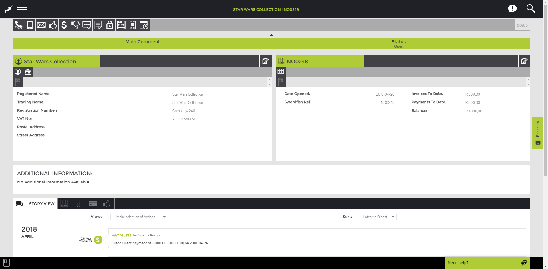This screenshot has width=548, height=269.
Task: Click the swordfish logo icon
Action: [x=9, y=9]
